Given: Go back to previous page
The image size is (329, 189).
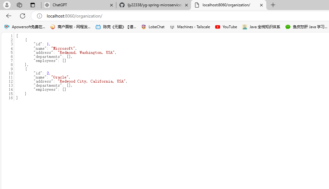Looking at the screenshot, I should click(x=9, y=16).
